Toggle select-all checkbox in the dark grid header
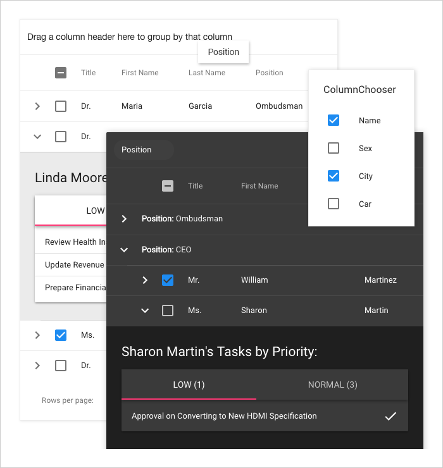This screenshot has height=468, width=443. click(168, 186)
